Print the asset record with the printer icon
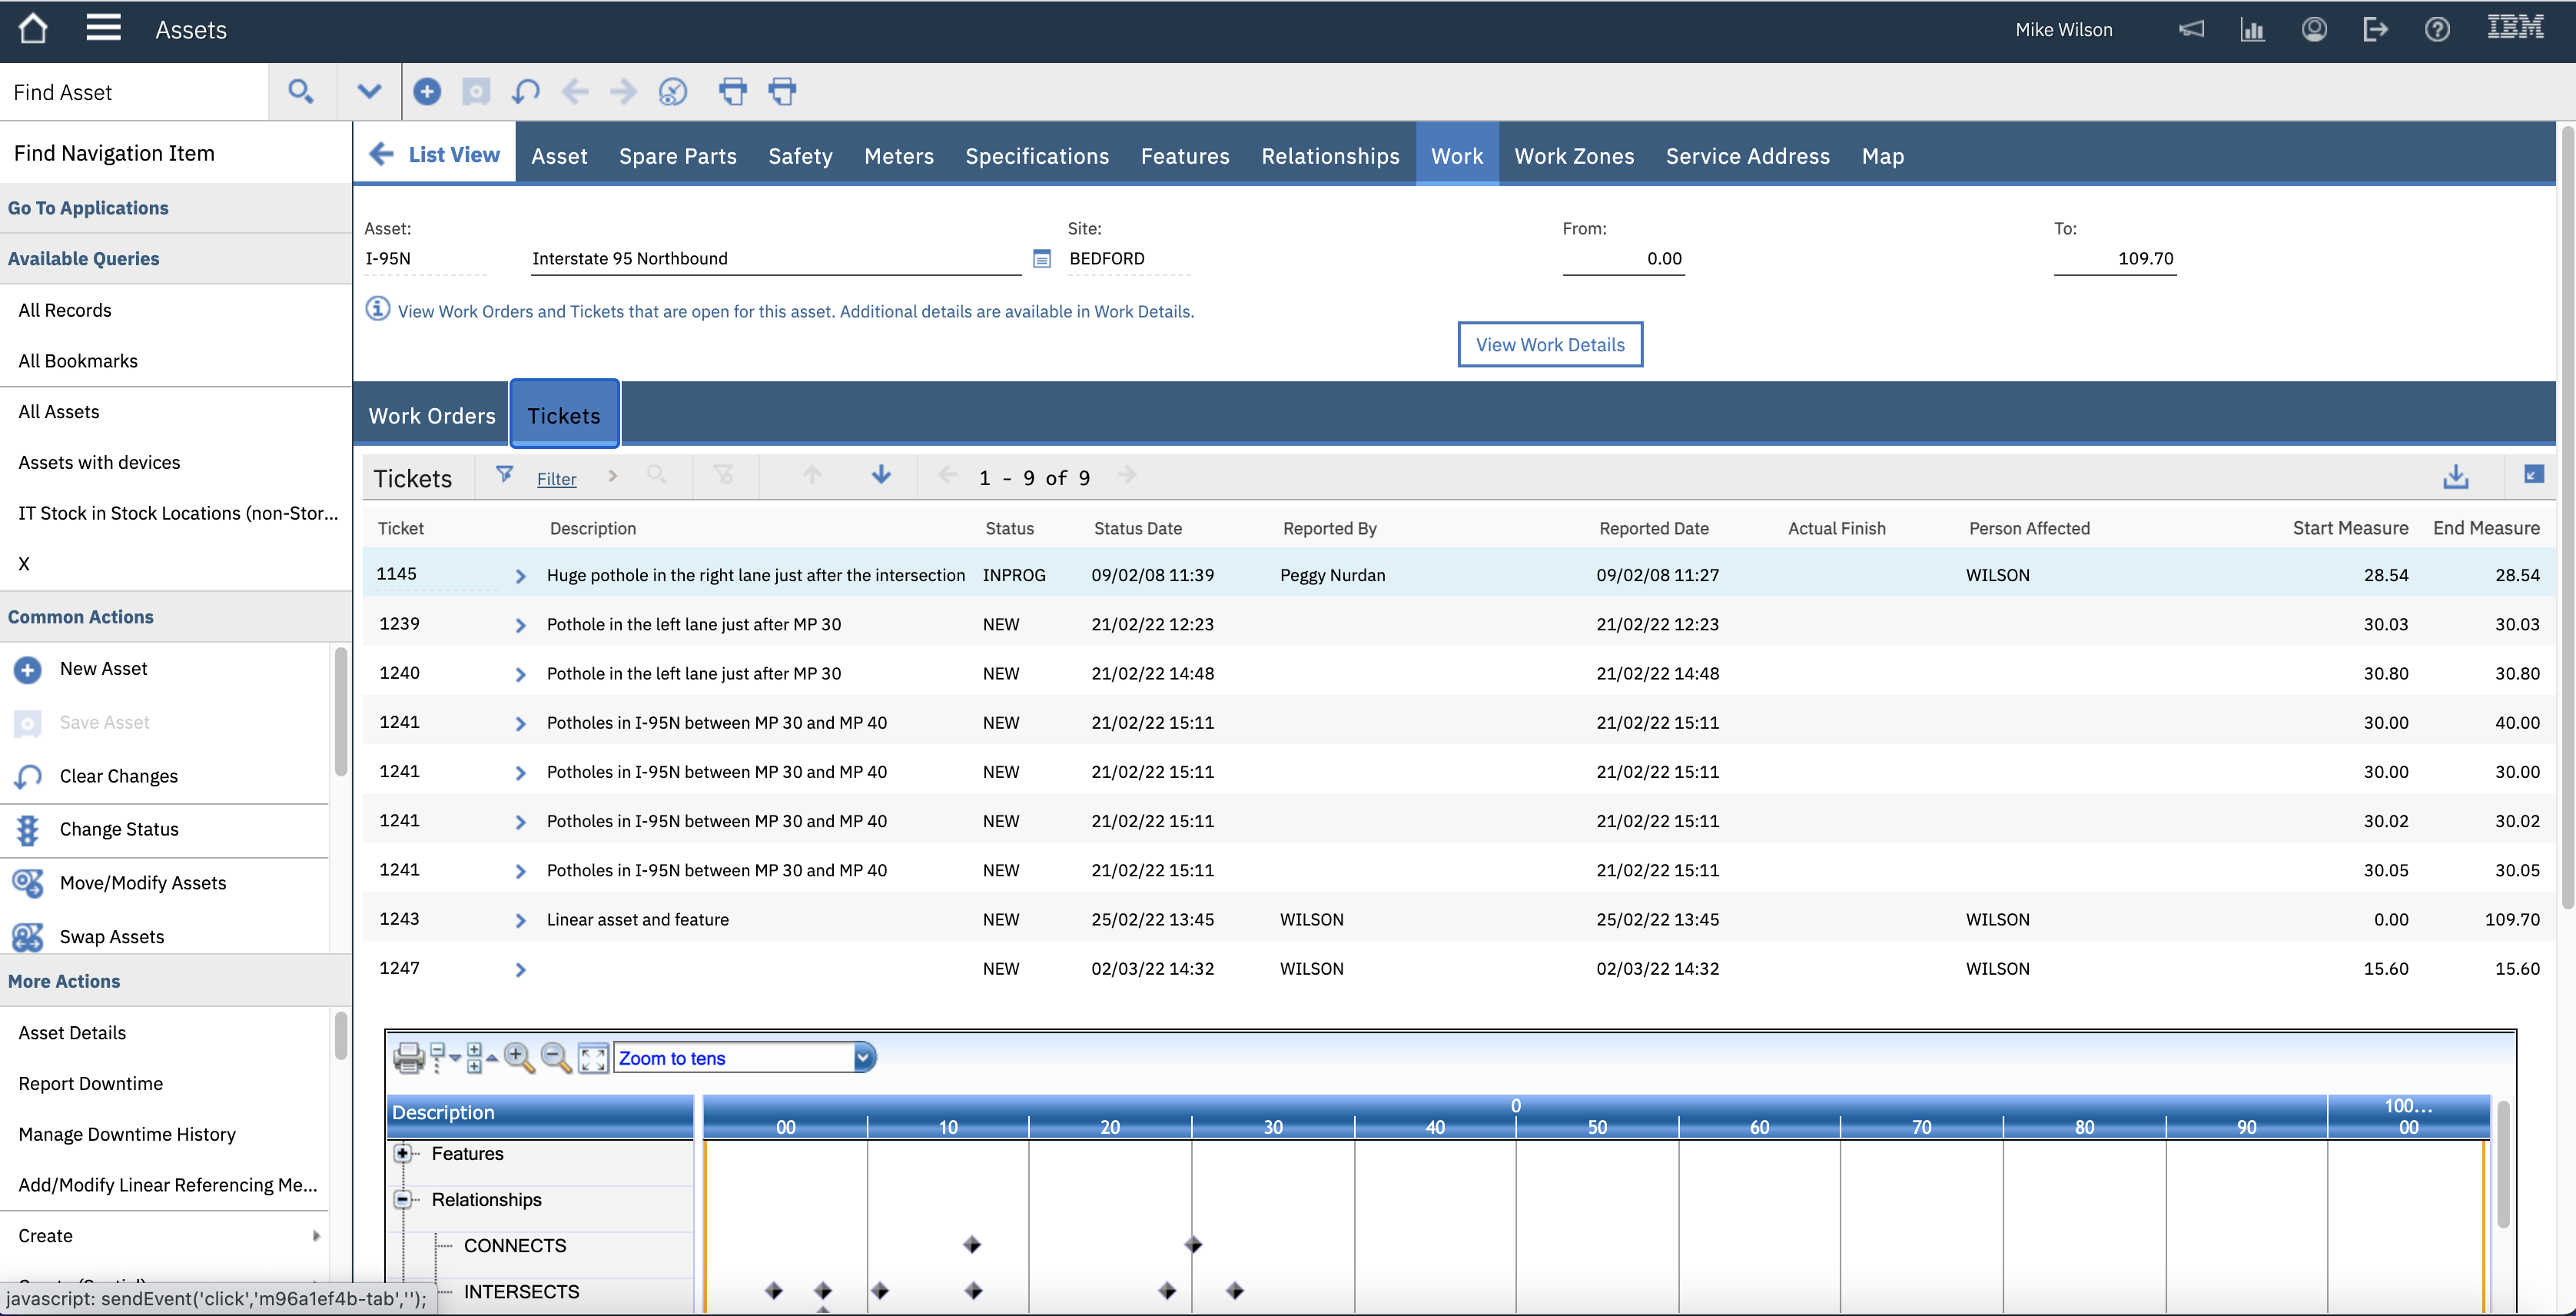The image size is (2576, 1316). pos(733,91)
